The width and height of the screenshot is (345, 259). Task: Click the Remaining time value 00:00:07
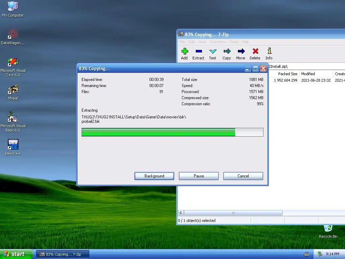tap(156, 86)
